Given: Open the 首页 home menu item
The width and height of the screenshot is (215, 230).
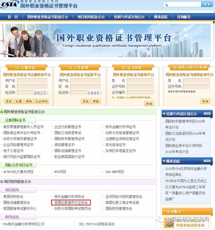Looking at the screenshot, I should pos(13,17).
